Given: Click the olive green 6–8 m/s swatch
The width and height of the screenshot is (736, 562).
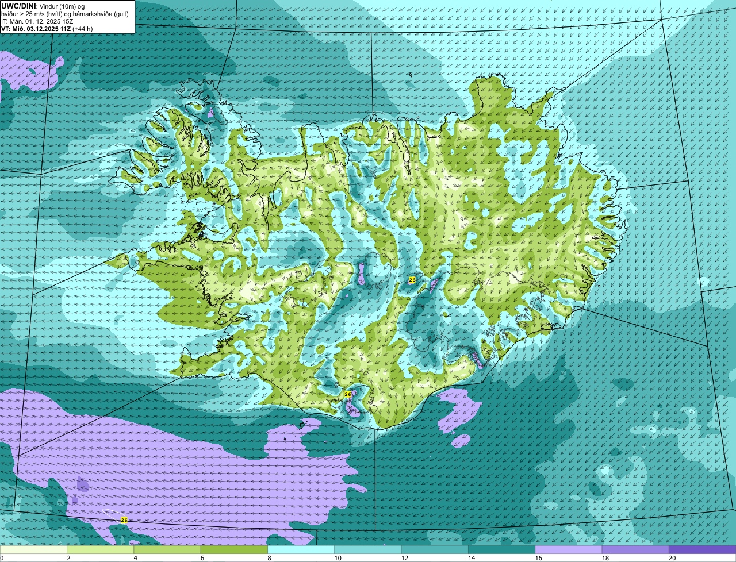Looking at the screenshot, I should pos(234,550).
